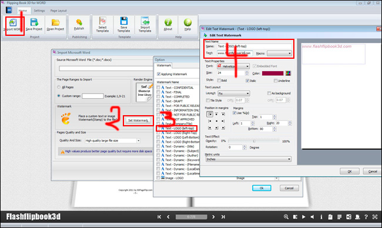Screen dimensions: 382x228
Task: Enable the As background checkbox
Action: click(x=269, y=93)
